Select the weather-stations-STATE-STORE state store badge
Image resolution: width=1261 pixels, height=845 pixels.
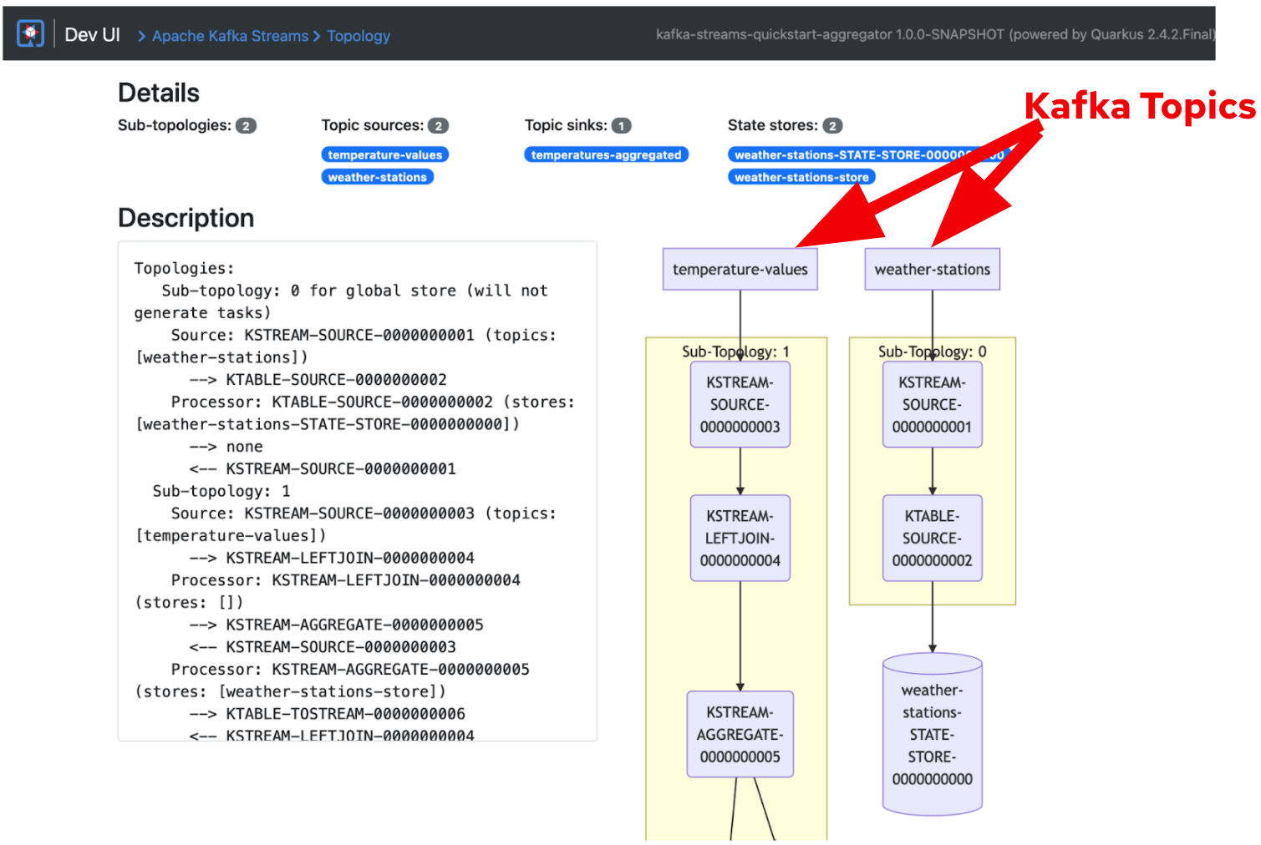869,154
